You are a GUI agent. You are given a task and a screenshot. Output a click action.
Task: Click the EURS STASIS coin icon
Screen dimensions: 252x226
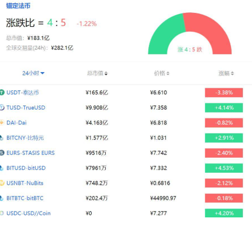coord(2,153)
